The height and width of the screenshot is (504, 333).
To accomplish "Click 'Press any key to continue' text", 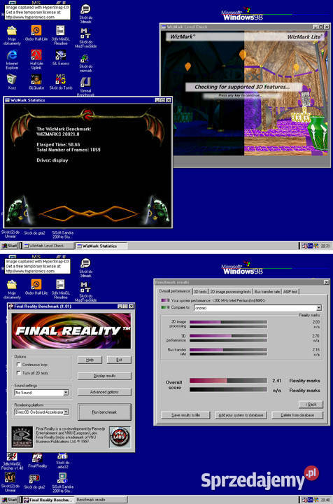I will [239, 95].
